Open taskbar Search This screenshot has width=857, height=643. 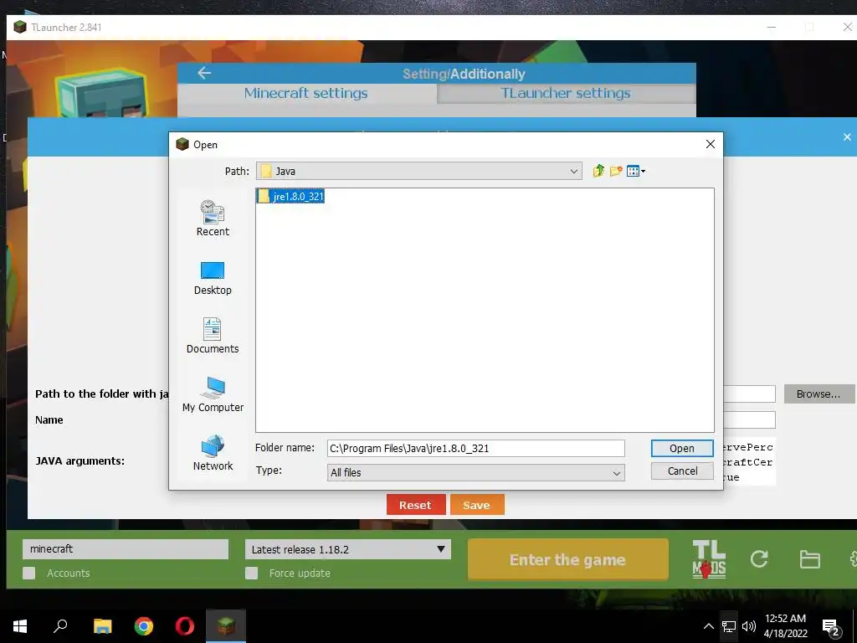click(60, 626)
